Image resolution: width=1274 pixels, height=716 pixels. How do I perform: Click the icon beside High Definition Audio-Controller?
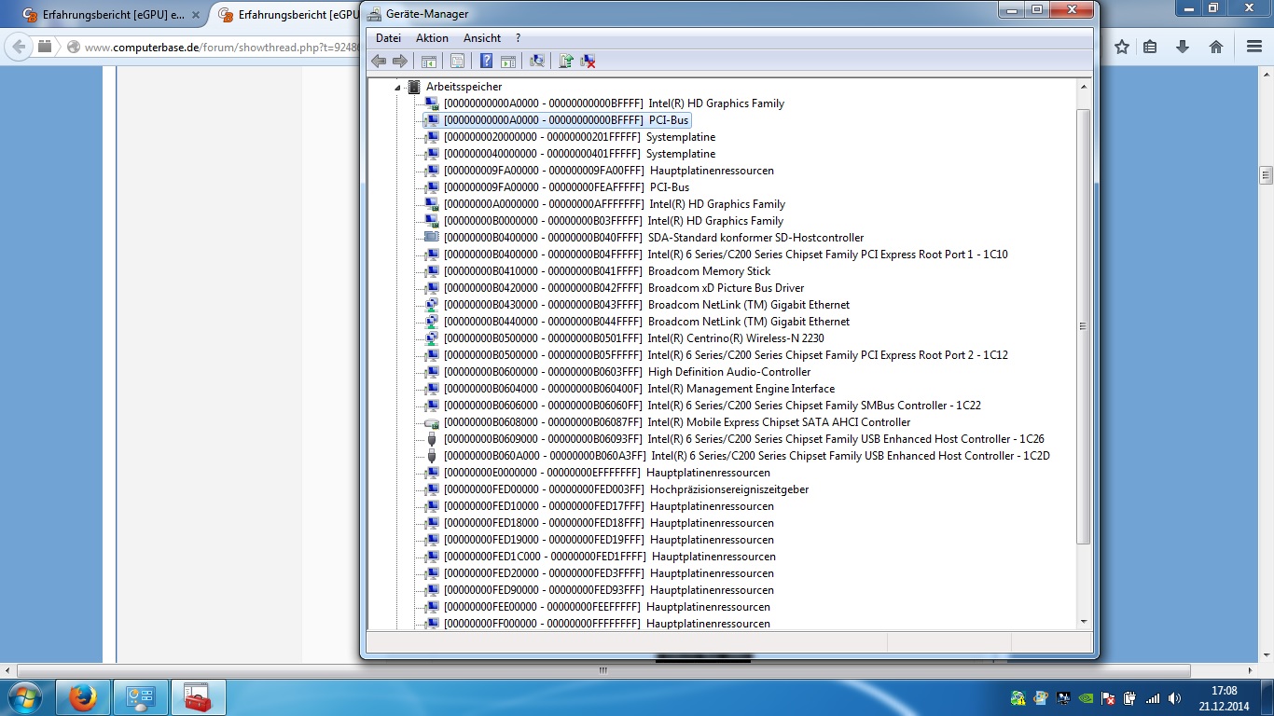pyautogui.click(x=431, y=372)
